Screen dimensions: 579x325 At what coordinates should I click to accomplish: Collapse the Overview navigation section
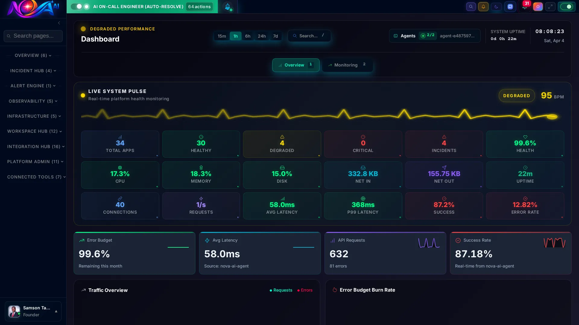[x=33, y=55]
